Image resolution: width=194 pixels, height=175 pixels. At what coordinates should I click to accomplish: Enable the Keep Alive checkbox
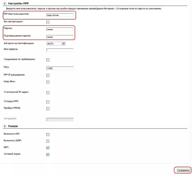tap(48, 82)
